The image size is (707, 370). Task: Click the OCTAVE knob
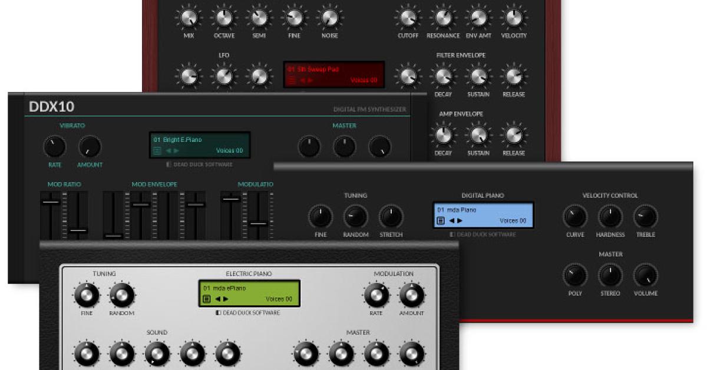[223, 18]
